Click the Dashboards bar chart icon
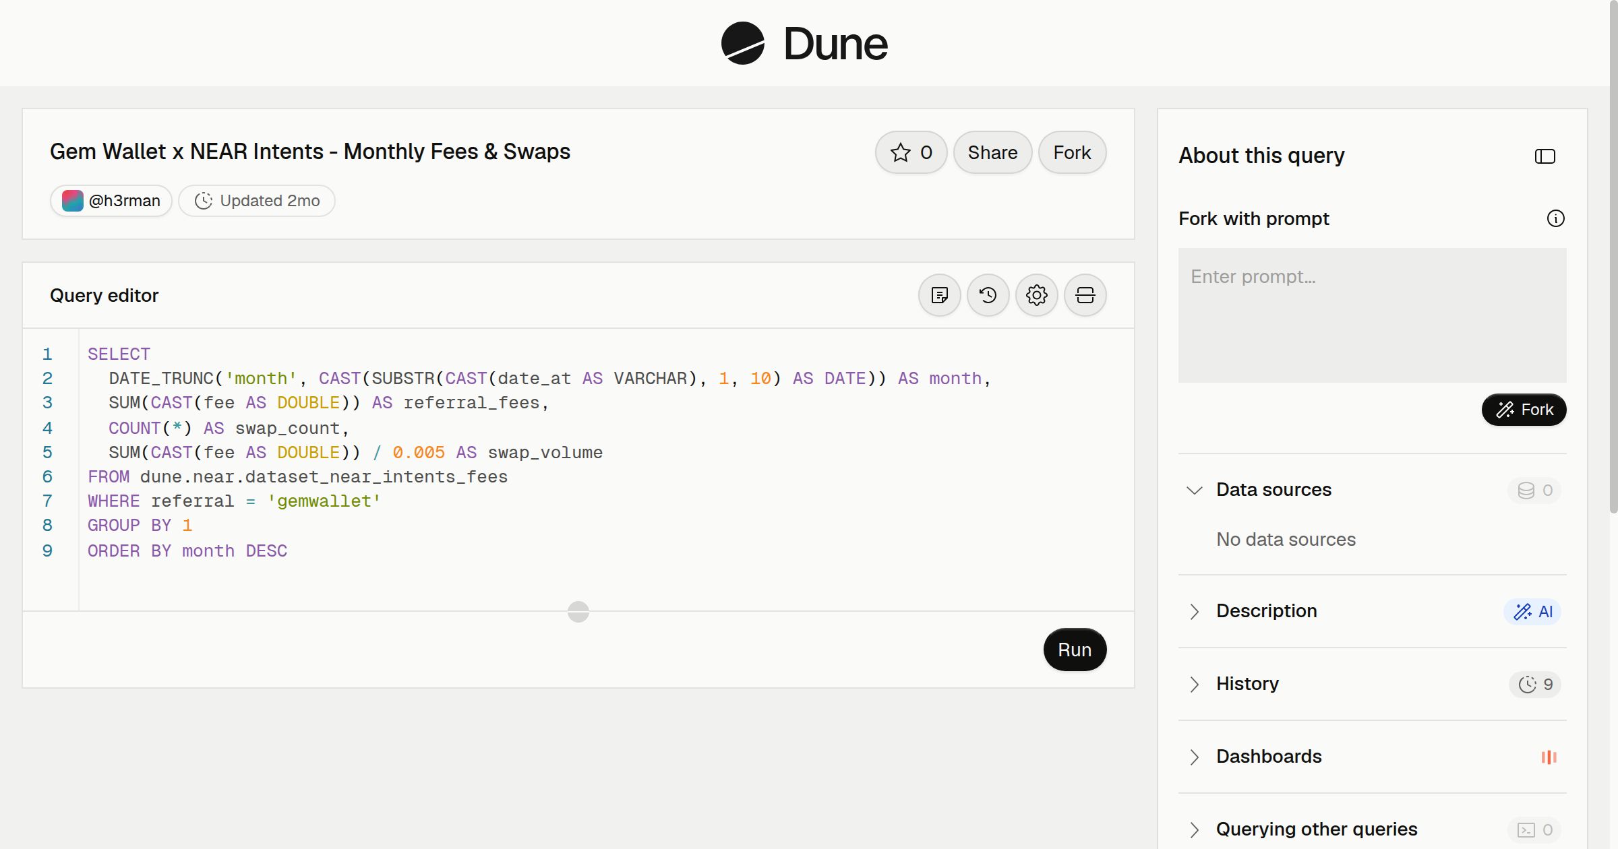This screenshot has height=849, width=1618. click(1549, 757)
